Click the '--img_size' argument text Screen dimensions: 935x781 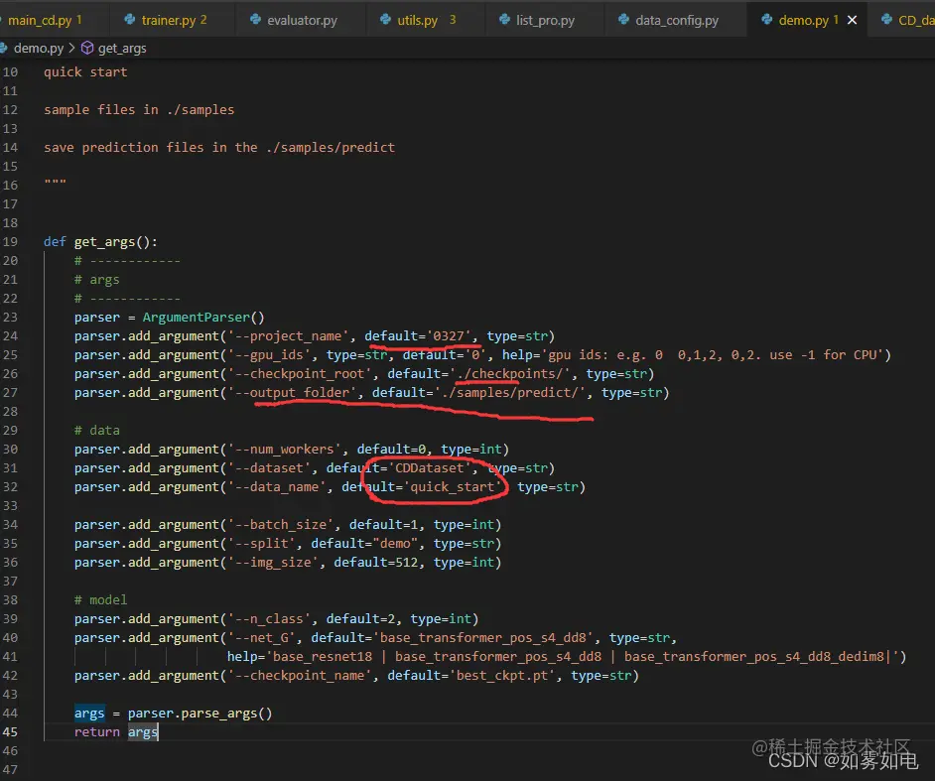point(273,563)
